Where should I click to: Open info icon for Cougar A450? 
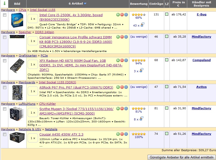click(126, 134)
